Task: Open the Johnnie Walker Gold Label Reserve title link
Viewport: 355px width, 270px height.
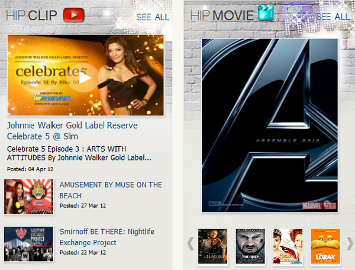Action: click(72, 131)
